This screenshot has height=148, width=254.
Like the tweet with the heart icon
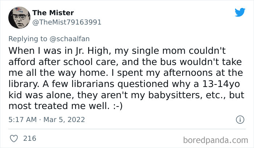coord(15,138)
